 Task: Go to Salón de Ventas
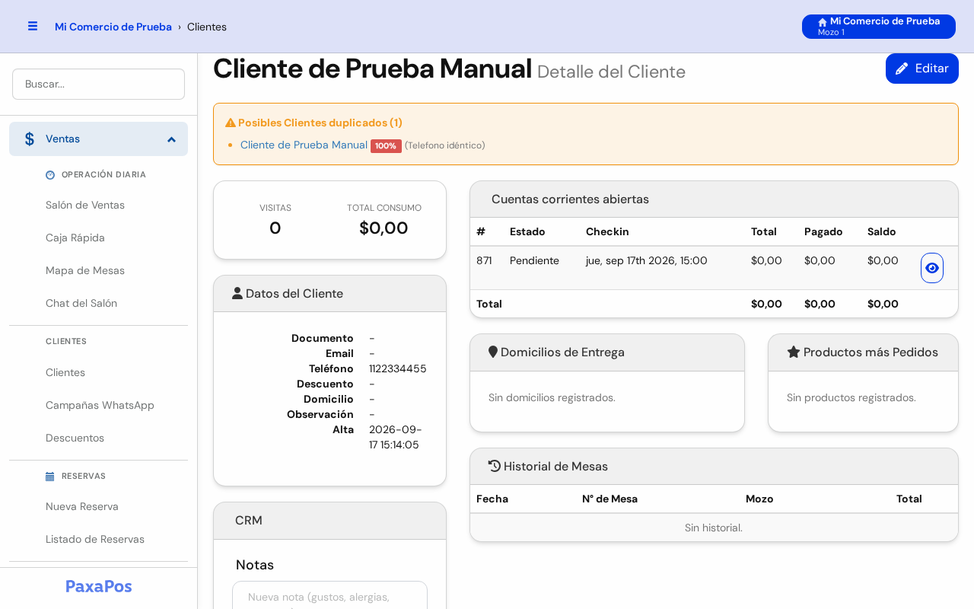coord(85,205)
